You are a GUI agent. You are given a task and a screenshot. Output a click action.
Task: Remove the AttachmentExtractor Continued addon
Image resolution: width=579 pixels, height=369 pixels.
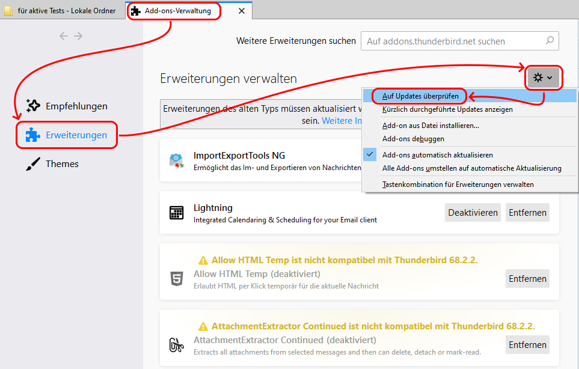point(527,344)
